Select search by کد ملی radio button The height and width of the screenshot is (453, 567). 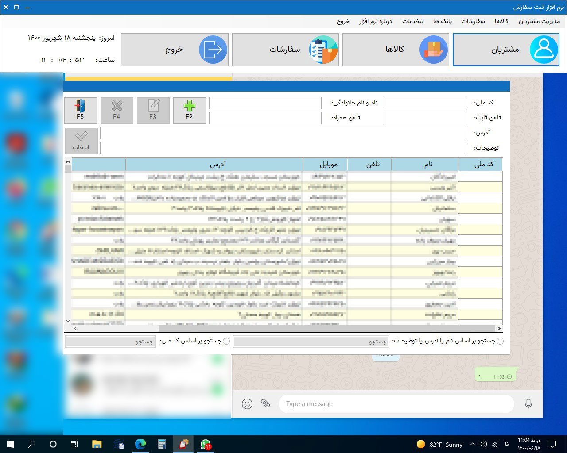(226, 341)
